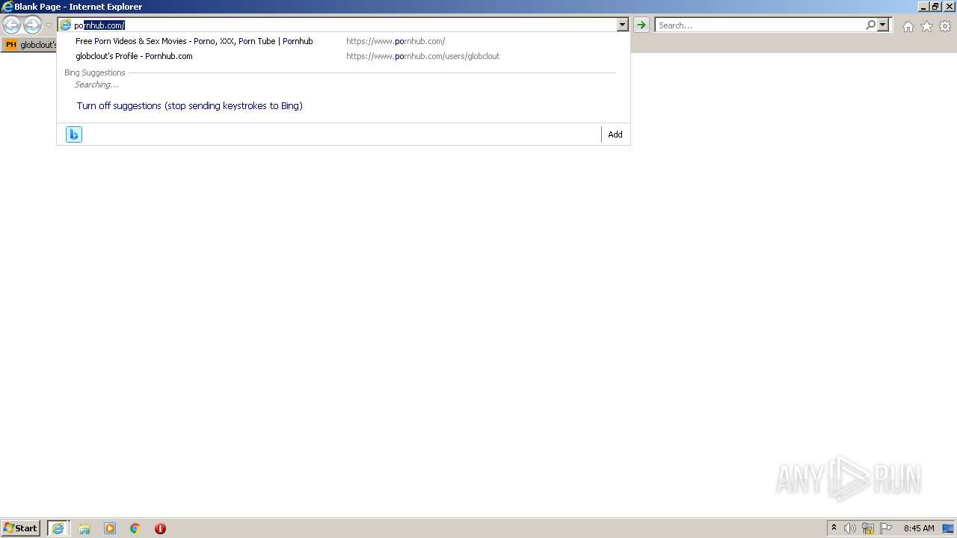This screenshot has height=538, width=957.
Task: Select 'Free Porn Videos & Sex Movies' suggestion
Action: [x=343, y=41]
